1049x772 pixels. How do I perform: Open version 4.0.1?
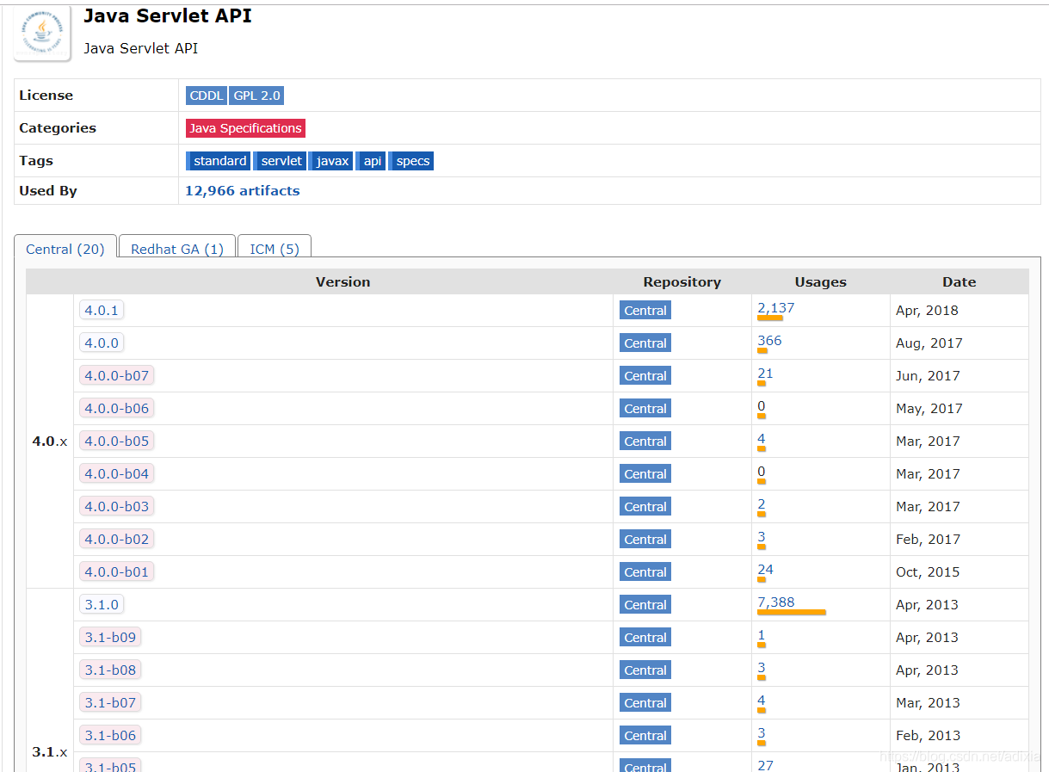pos(102,310)
